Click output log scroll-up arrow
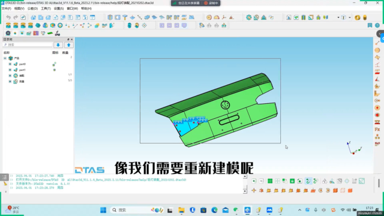 (x=245, y=176)
